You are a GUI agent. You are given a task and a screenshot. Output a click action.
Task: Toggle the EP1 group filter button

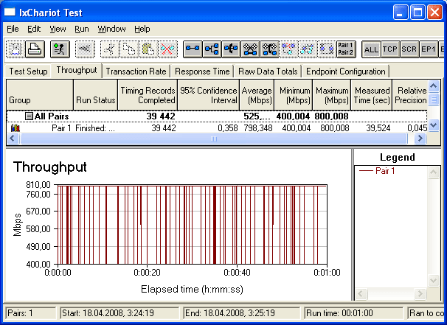tap(429, 49)
